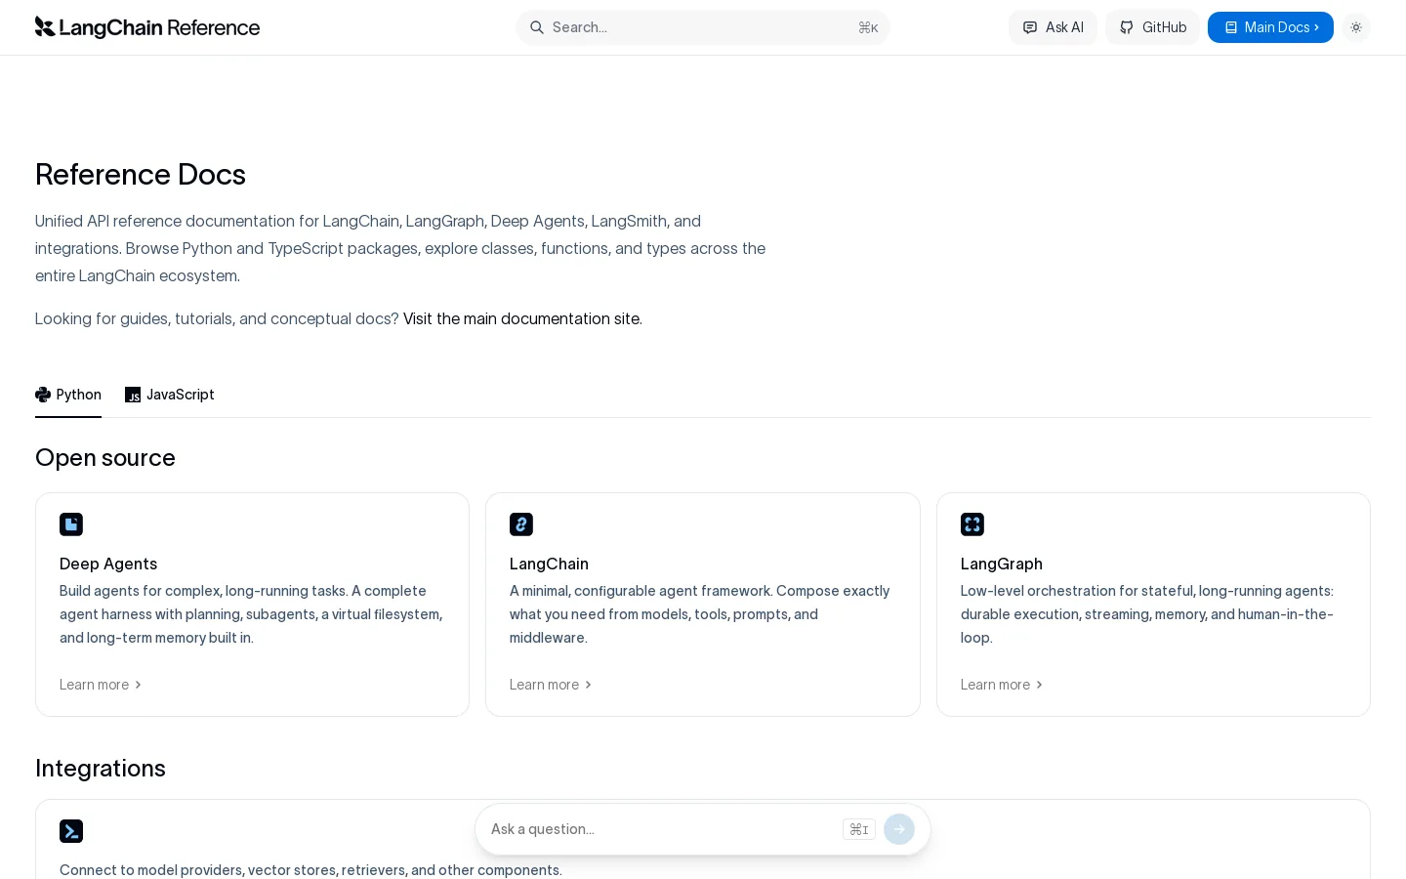The image size is (1406, 879).
Task: Click the LangChain Reference logo
Action: (147, 27)
